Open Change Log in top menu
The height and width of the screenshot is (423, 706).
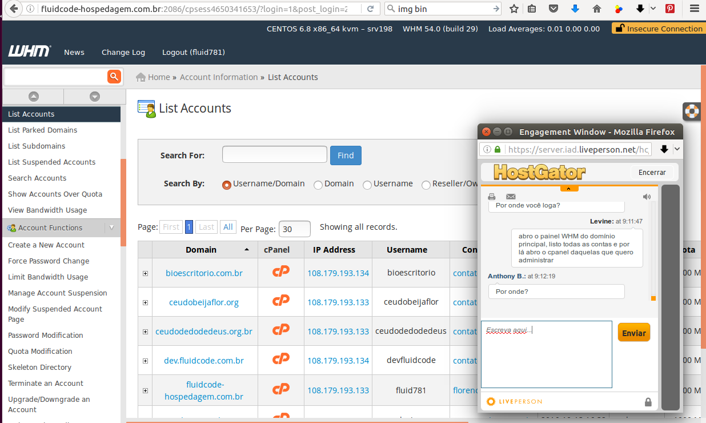tap(123, 52)
